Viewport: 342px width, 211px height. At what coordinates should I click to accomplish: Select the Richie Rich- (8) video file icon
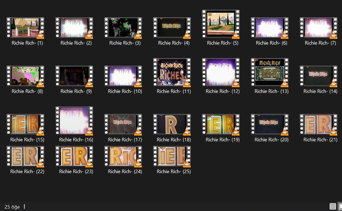pos(25,76)
